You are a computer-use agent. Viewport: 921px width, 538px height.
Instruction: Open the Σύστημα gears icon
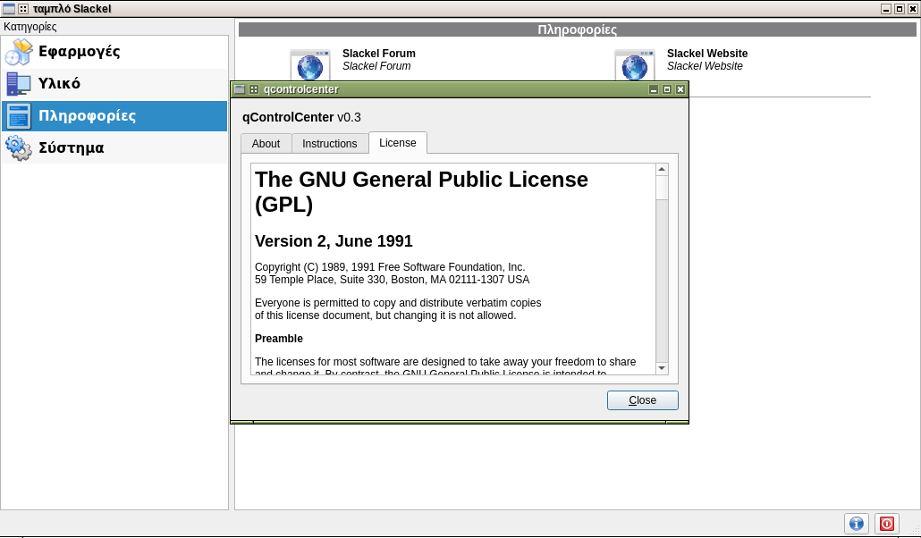[x=19, y=148]
